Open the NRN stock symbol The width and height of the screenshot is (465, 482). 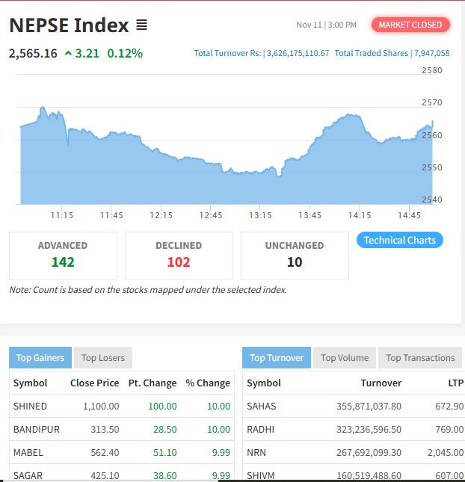(257, 452)
